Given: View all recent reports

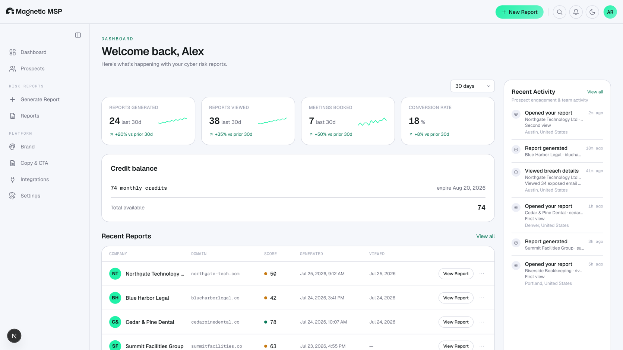Looking at the screenshot, I should (485, 236).
